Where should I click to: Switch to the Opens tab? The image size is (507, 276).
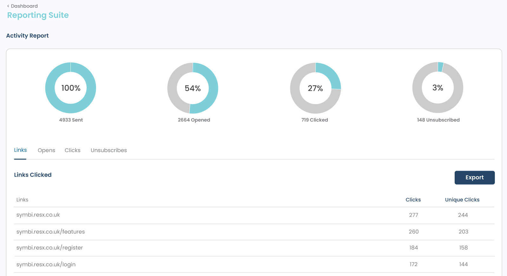(46, 150)
